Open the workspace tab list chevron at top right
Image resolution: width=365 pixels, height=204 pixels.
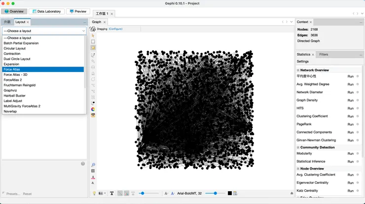(362, 14)
